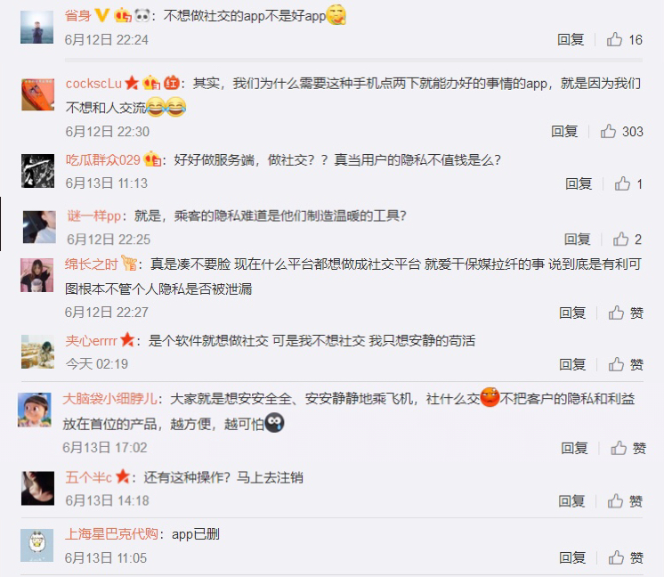Image resolution: width=664 pixels, height=577 pixels.
Task: Open 吃瓜群众029's profile link
Action: point(103,160)
